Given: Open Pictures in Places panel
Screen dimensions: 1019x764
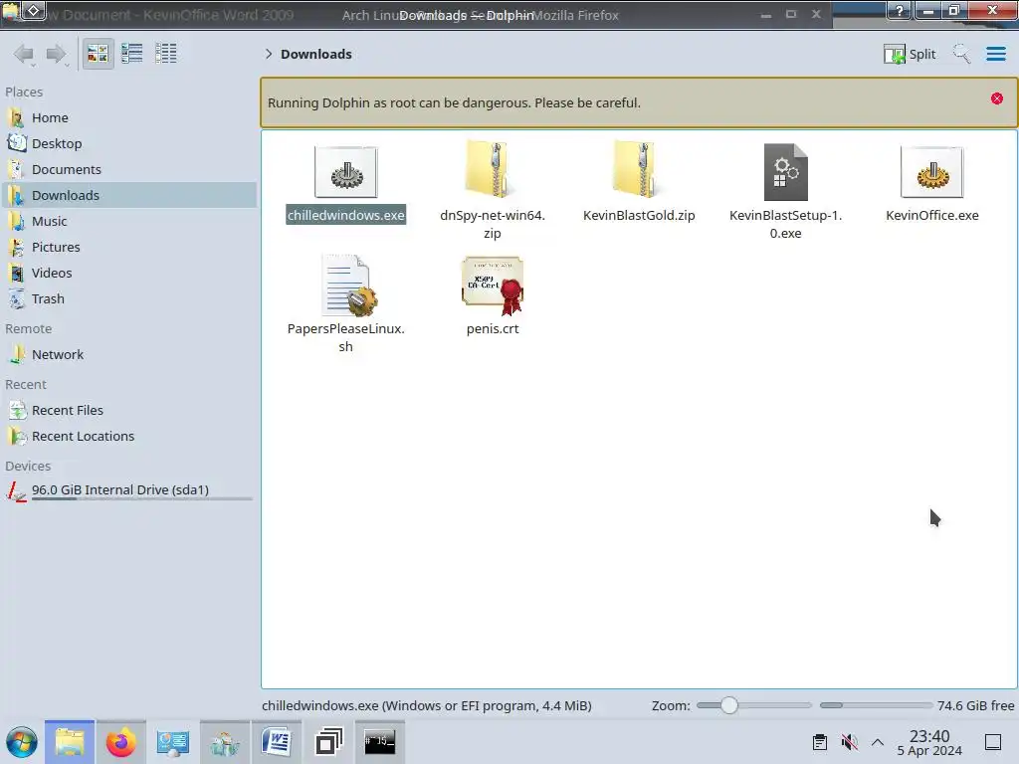Looking at the screenshot, I should click(128, 248).
